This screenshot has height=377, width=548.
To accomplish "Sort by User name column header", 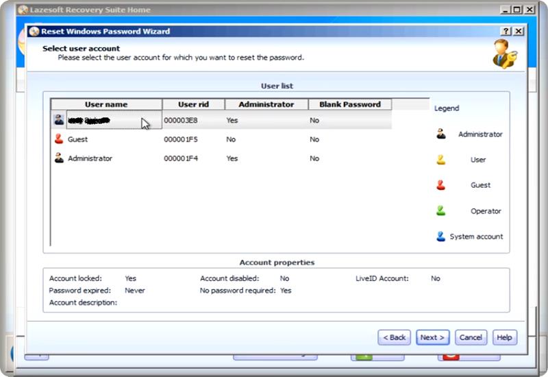I will 106,104.
